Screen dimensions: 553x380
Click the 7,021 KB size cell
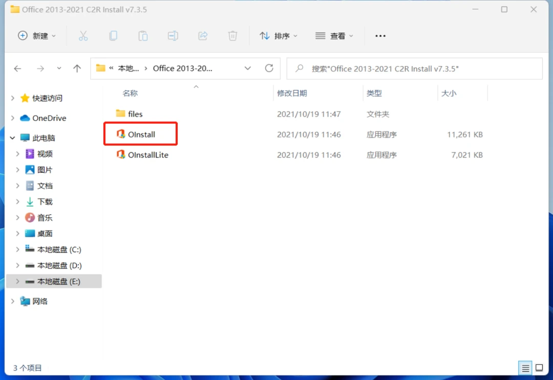467,155
